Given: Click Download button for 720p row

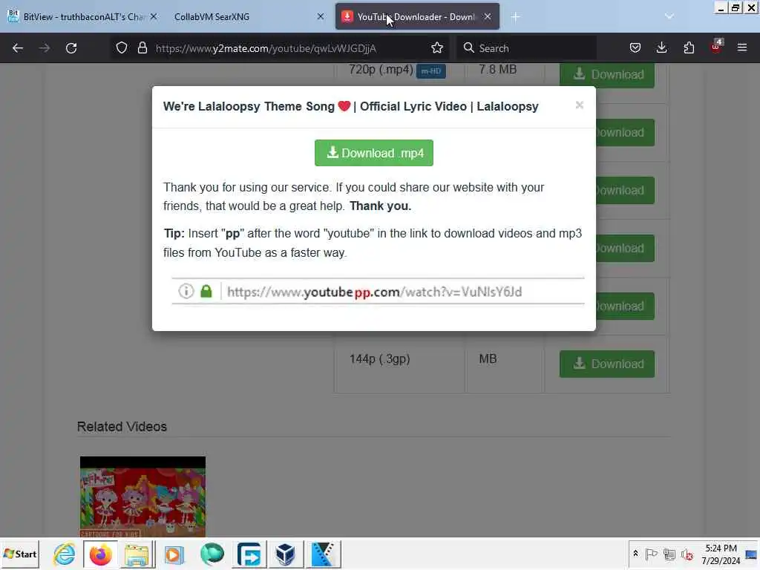Looking at the screenshot, I should click(607, 75).
